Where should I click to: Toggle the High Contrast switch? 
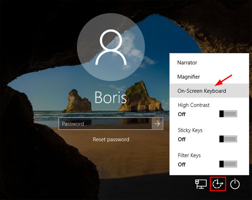tap(228, 114)
